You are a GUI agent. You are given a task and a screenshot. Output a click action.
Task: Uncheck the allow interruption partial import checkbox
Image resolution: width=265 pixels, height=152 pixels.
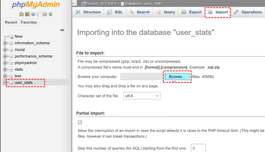(80, 122)
